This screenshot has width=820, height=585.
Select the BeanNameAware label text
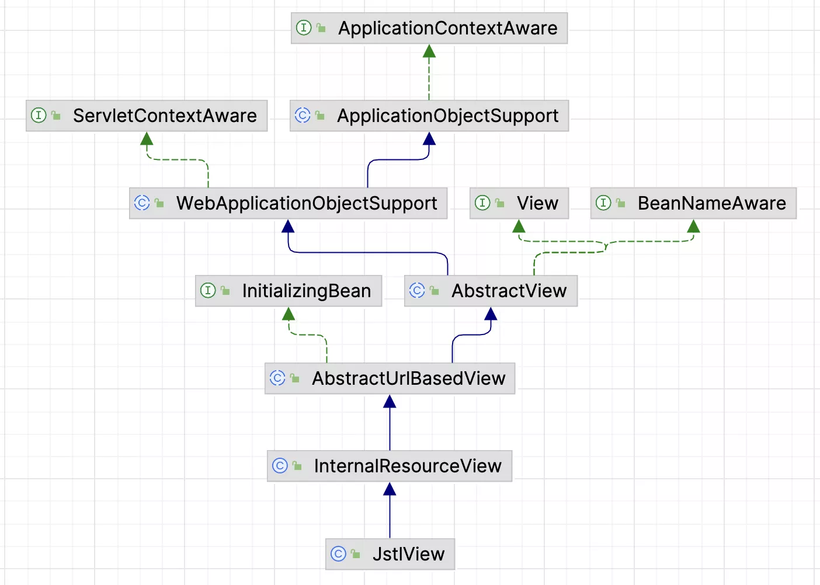(x=712, y=203)
